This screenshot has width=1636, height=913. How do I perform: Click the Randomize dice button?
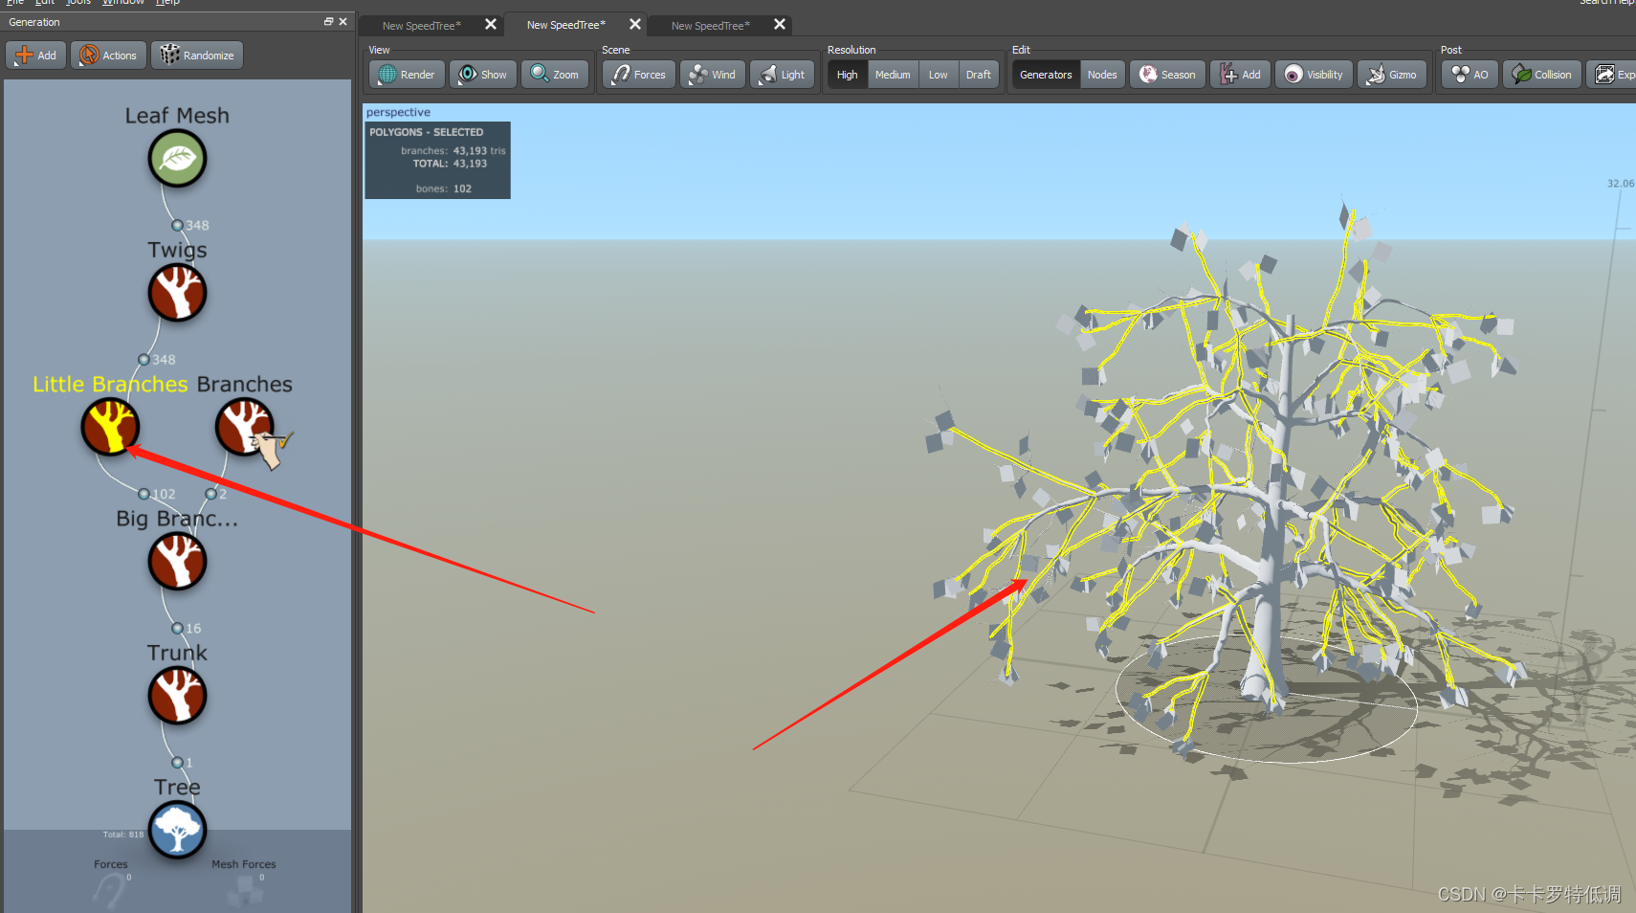tap(197, 56)
